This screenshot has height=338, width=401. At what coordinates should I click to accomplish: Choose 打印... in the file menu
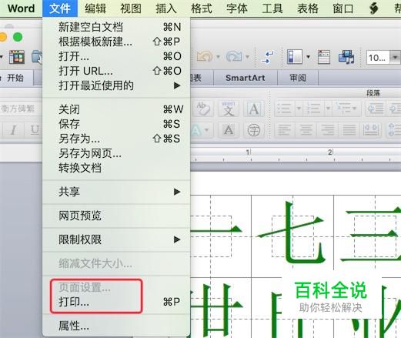pos(116,302)
